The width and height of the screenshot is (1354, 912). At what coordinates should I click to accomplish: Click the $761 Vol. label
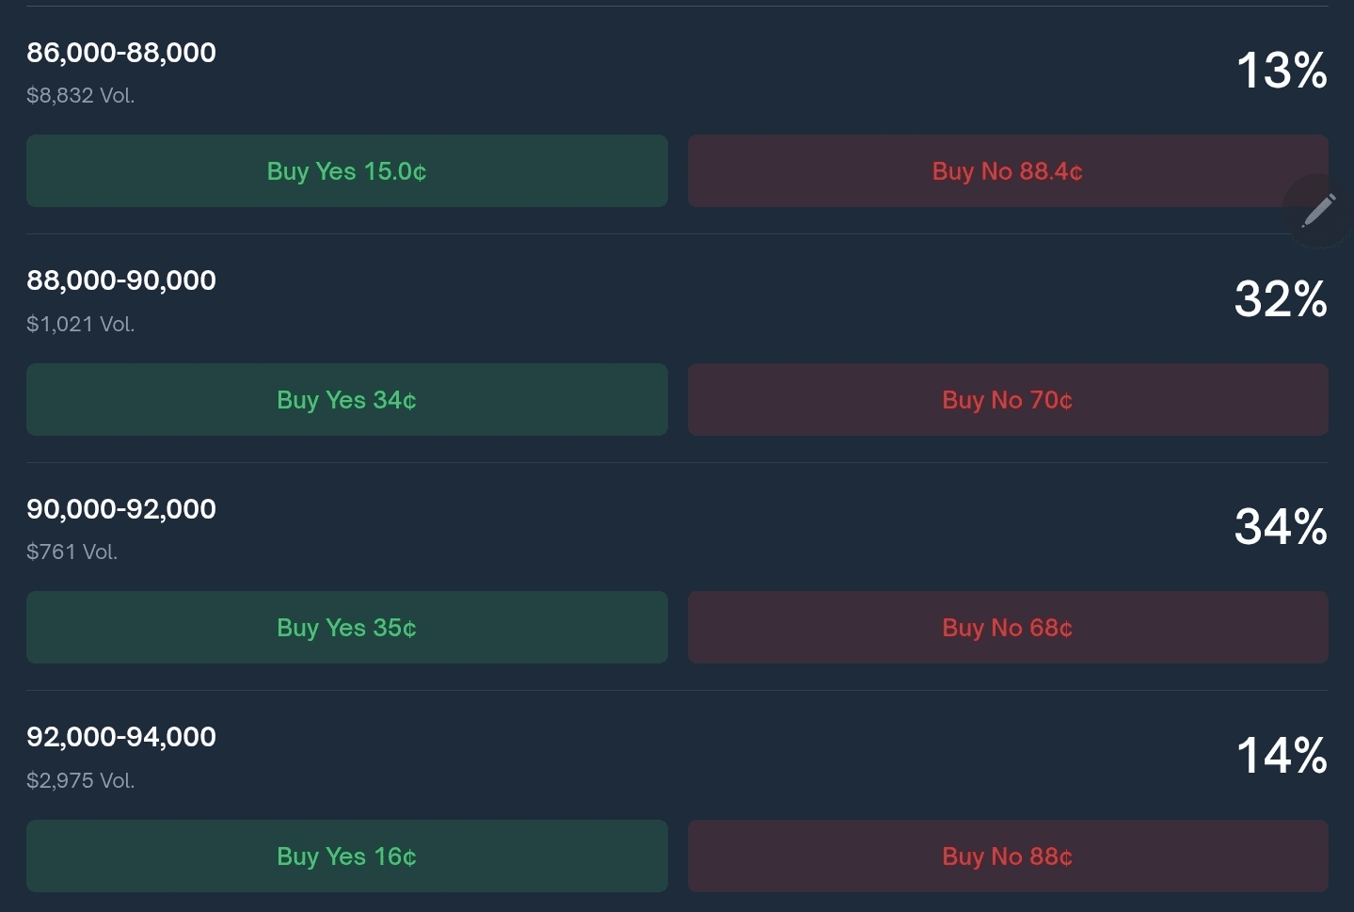click(72, 552)
